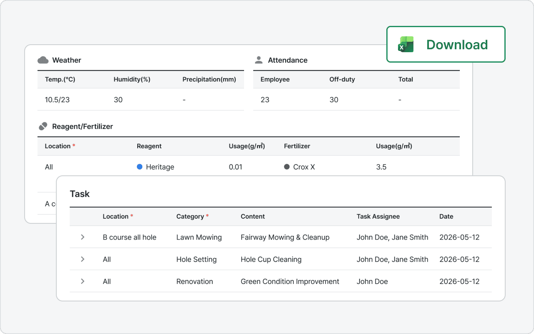Click the Date column header in Task table

(x=446, y=216)
